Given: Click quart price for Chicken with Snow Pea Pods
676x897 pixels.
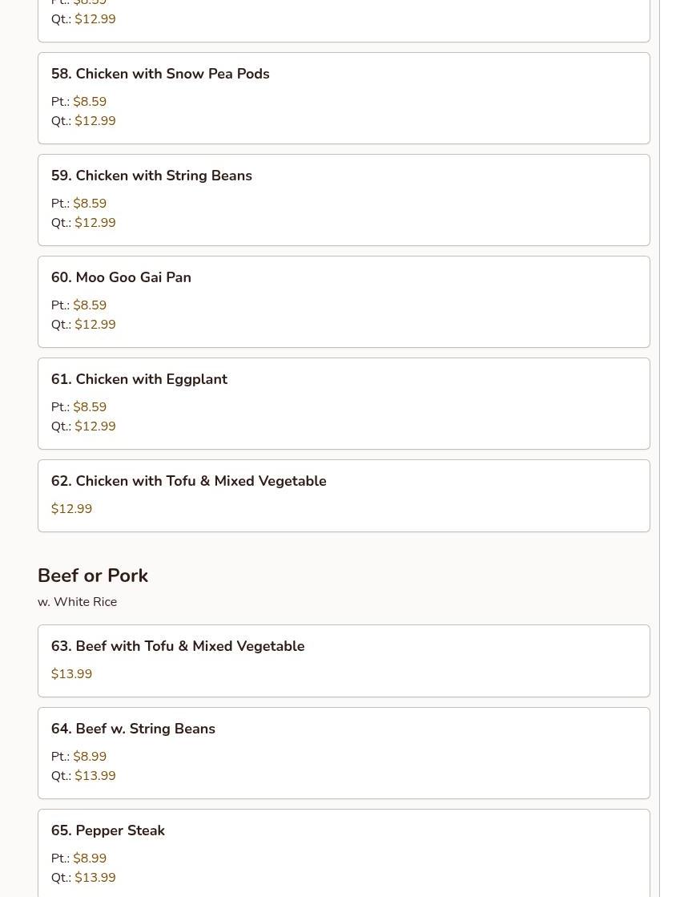Looking at the screenshot, I should 95,121.
